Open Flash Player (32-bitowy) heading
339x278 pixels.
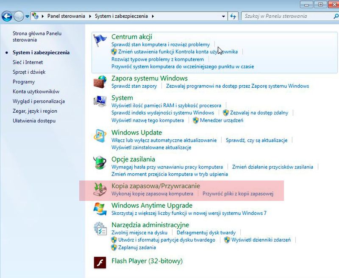click(147, 261)
